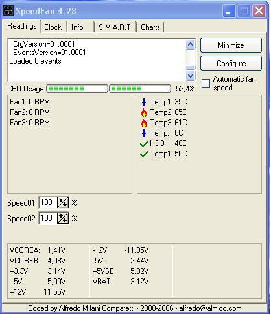This screenshot has width=271, height=314.
Task: Click the VBAT 3,12V reading
Action: click(121, 282)
